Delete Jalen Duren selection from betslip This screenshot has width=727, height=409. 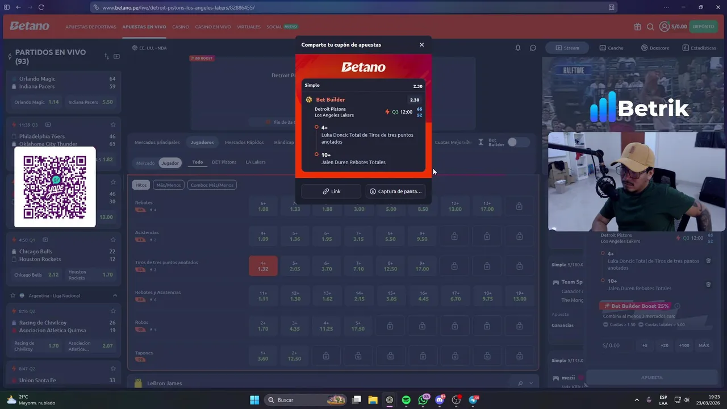pos(708,284)
